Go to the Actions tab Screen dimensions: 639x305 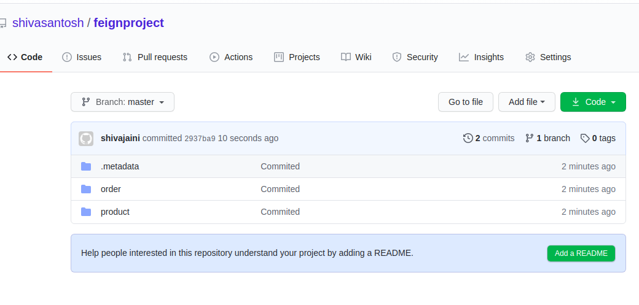click(x=231, y=57)
